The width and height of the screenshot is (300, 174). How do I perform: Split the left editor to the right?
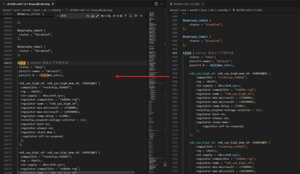[x=156, y=4]
